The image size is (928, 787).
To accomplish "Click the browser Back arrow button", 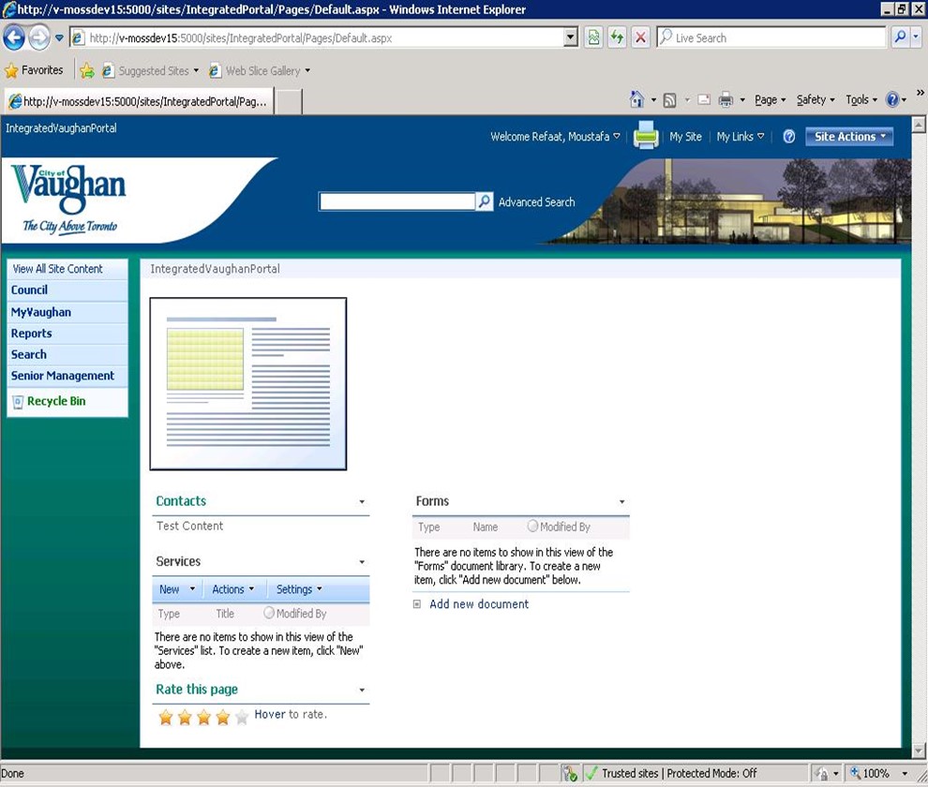I will pos(14,37).
